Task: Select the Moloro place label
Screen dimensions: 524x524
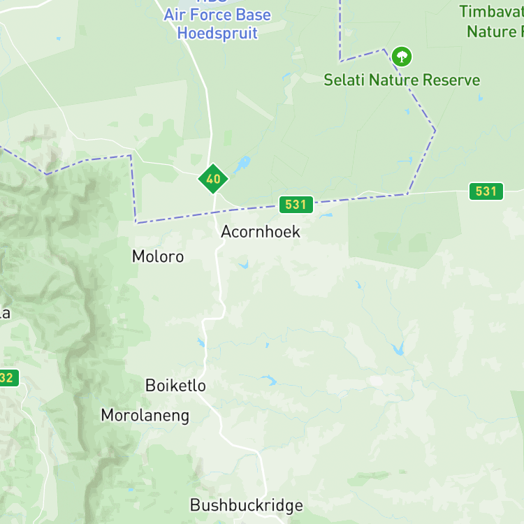Action: 158,256
